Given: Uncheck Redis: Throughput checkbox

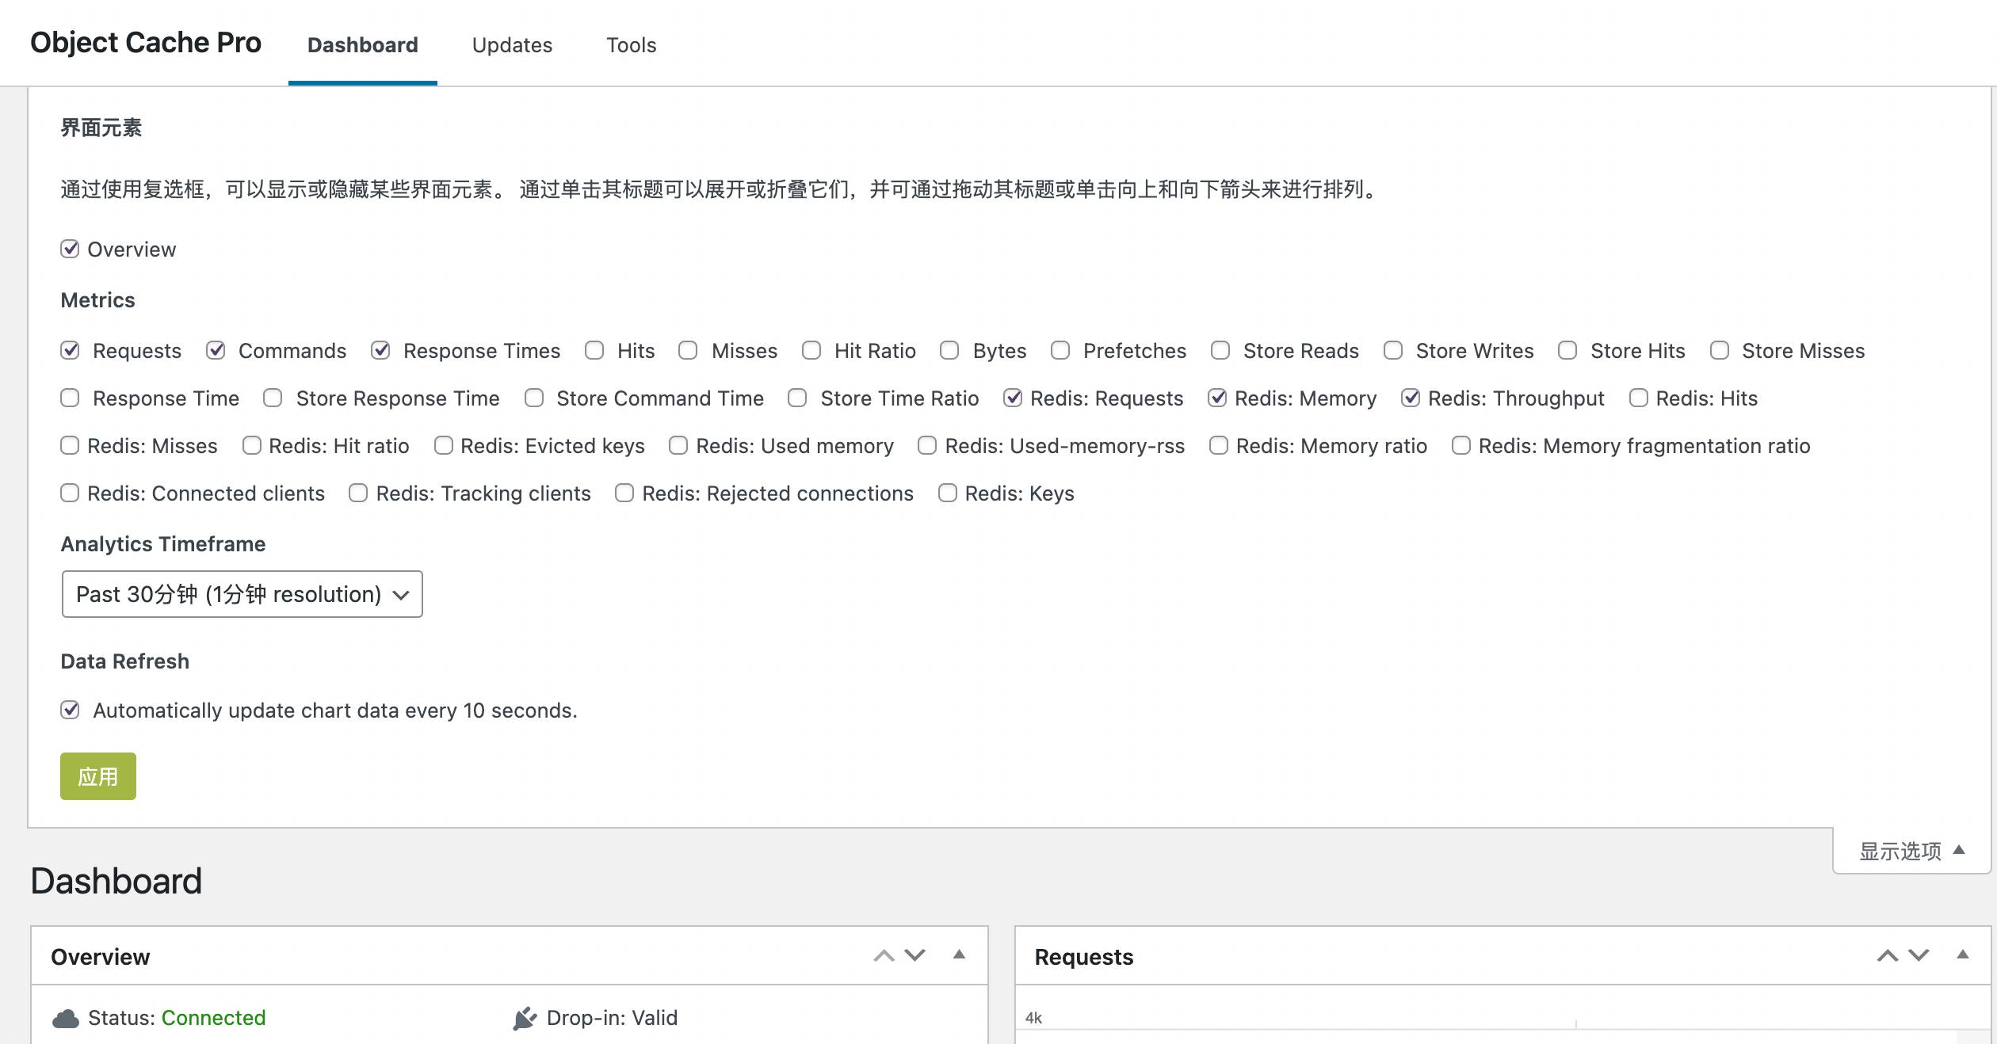Looking at the screenshot, I should pyautogui.click(x=1411, y=398).
